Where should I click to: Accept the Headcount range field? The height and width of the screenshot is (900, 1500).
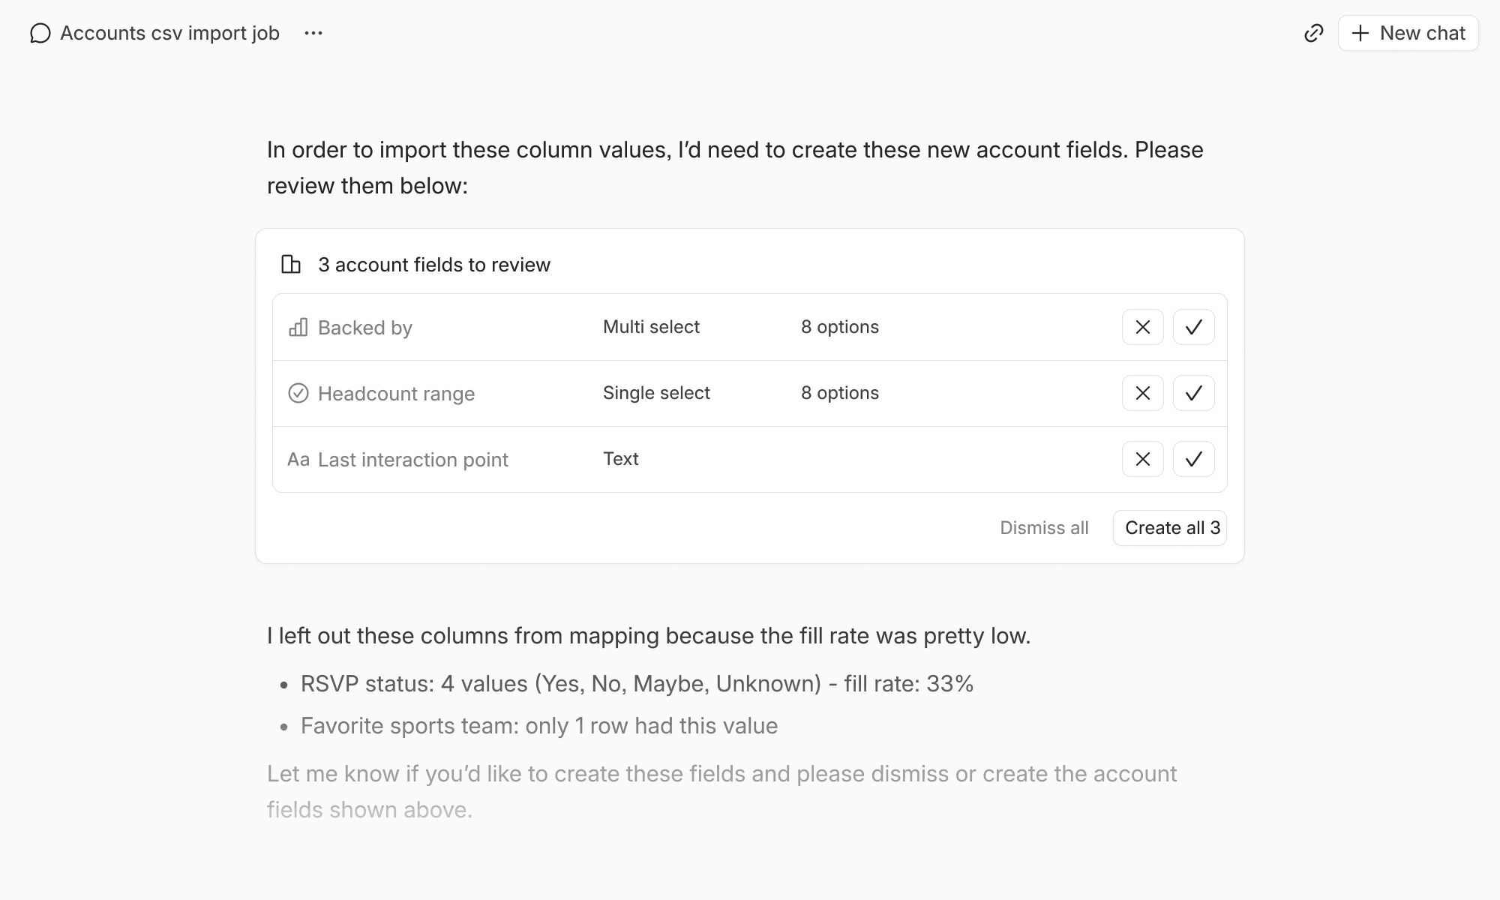pos(1193,393)
